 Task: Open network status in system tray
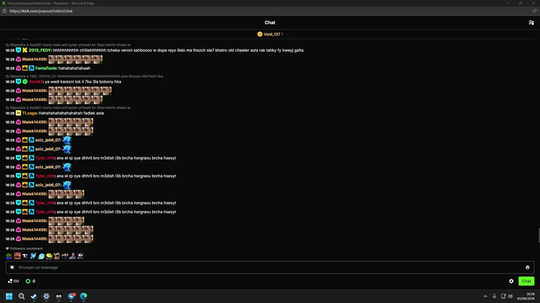[x=503, y=296]
